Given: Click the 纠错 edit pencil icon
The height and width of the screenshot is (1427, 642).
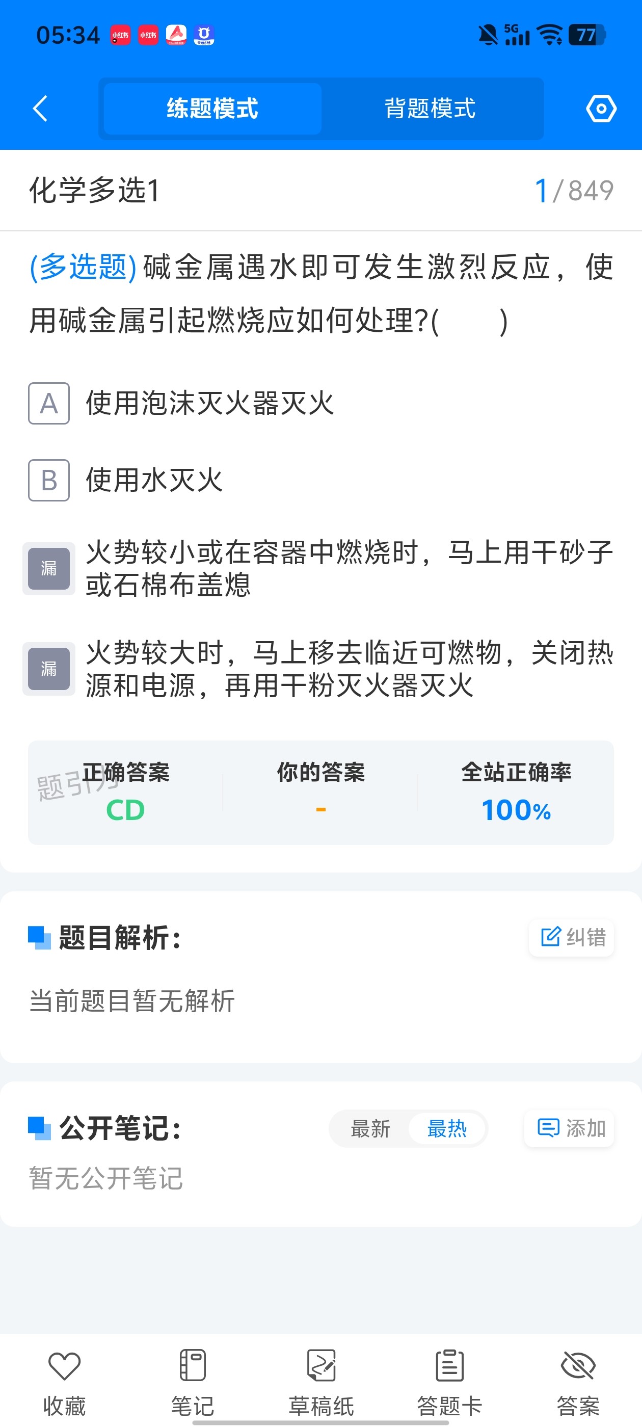Looking at the screenshot, I should pos(550,937).
